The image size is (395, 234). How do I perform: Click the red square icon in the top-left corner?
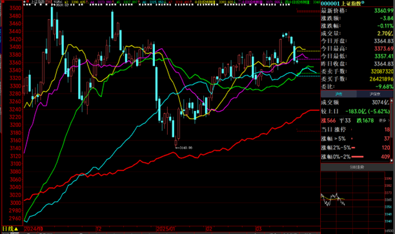coord(3,2)
